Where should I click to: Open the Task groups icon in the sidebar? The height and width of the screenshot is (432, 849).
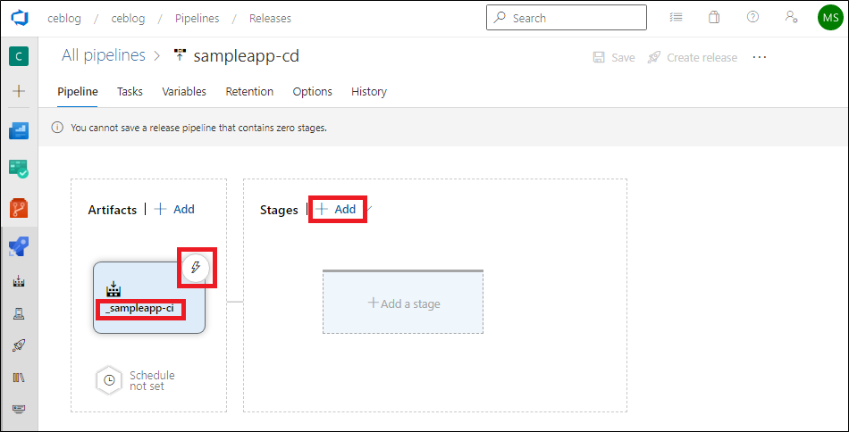click(x=19, y=408)
